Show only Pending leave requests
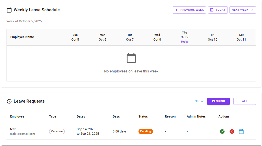 click(x=218, y=101)
